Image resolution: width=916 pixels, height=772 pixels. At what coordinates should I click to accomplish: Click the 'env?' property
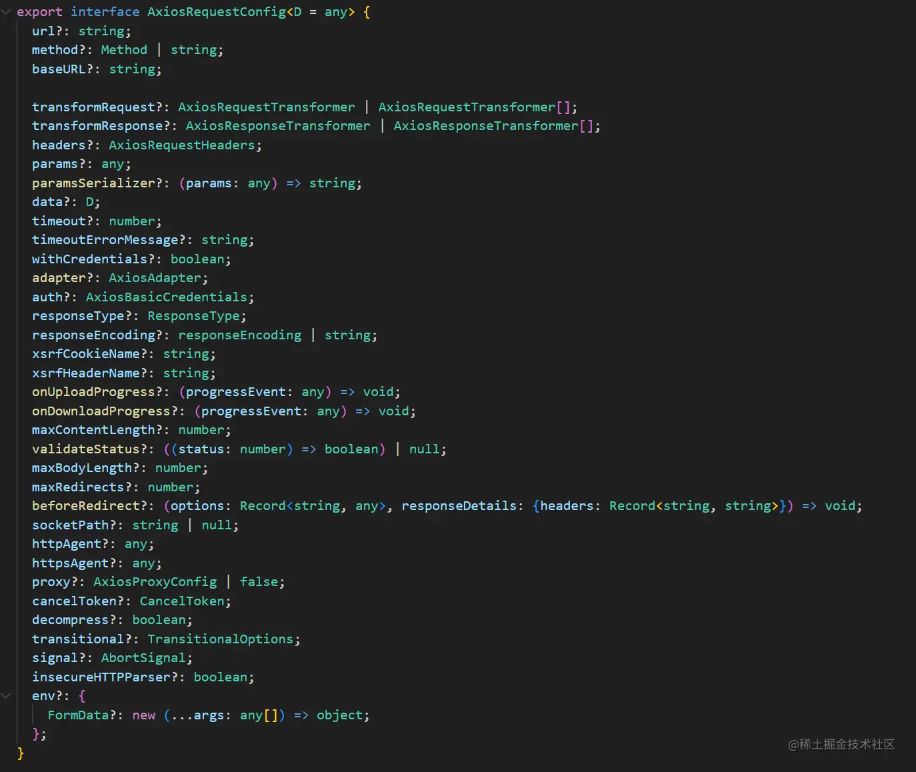pos(47,696)
